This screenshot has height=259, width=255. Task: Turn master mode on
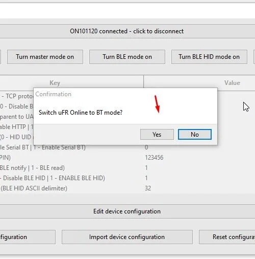pyautogui.click(x=45, y=57)
